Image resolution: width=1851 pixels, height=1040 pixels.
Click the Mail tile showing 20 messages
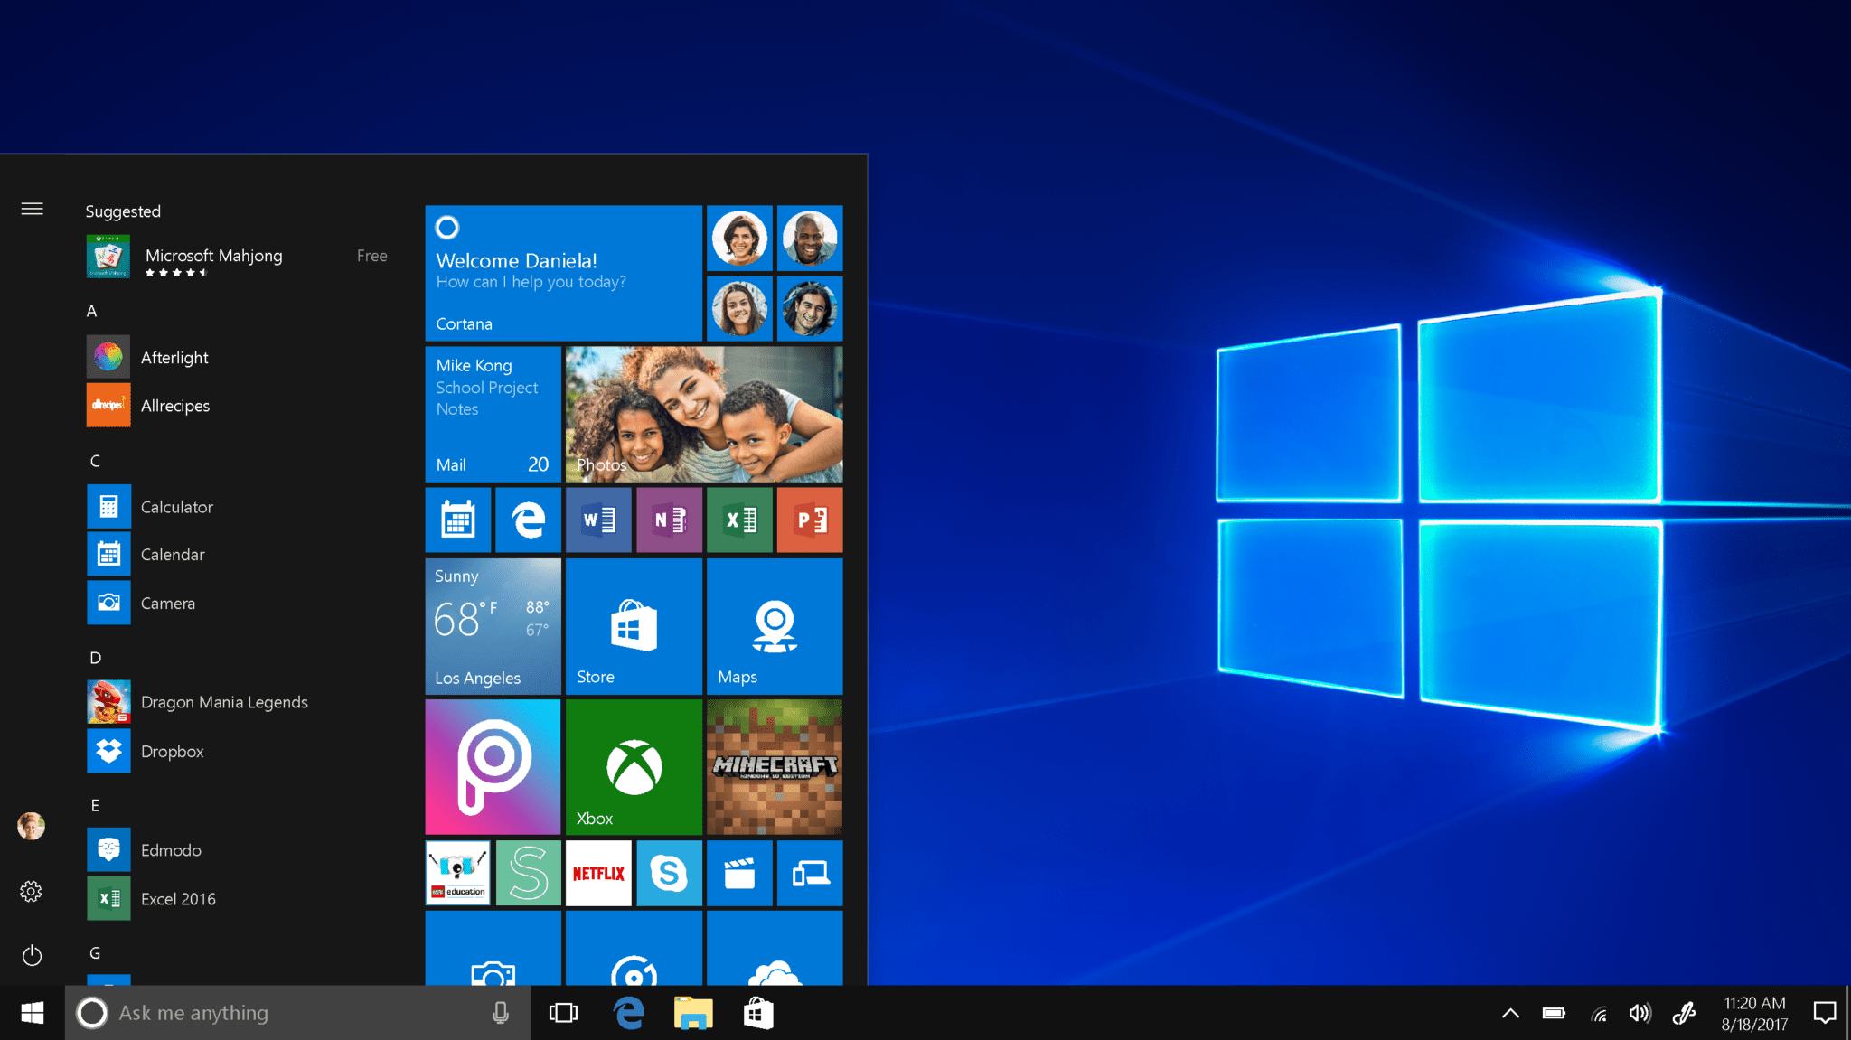pyautogui.click(x=492, y=413)
